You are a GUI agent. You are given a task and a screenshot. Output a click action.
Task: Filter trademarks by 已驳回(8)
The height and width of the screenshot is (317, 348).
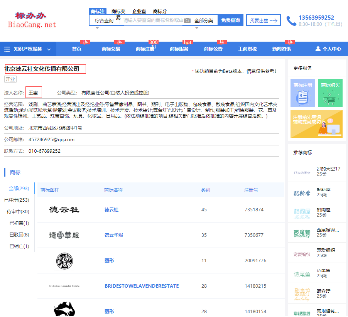coord(19,234)
